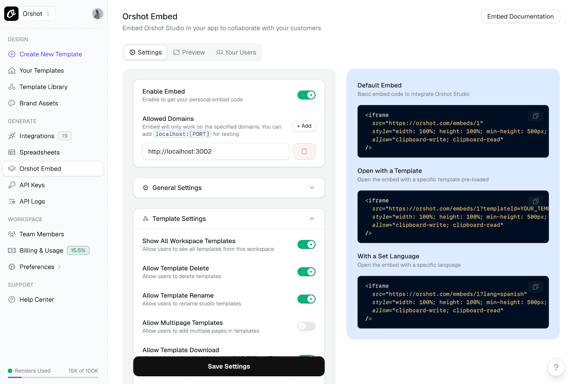The image size is (573, 384).
Task: Click Save Settings
Action: click(x=229, y=366)
